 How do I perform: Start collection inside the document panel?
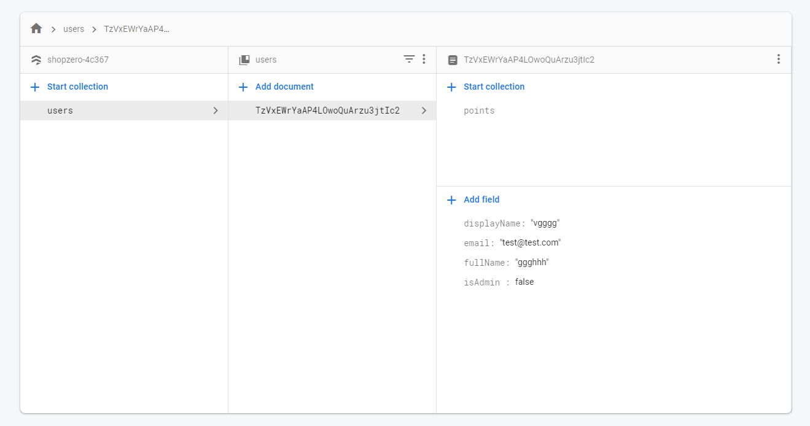coord(494,87)
